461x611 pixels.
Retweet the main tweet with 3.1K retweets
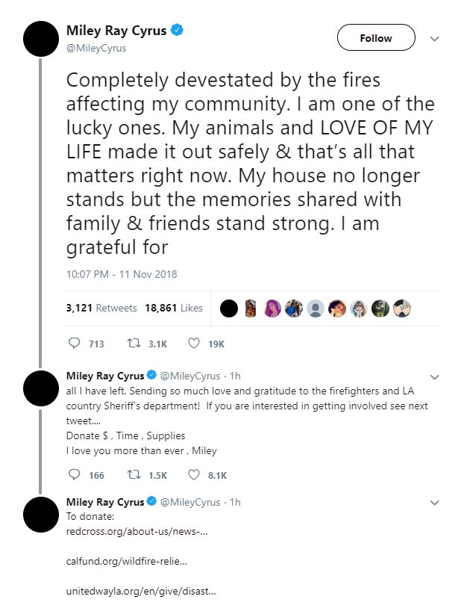[137, 344]
